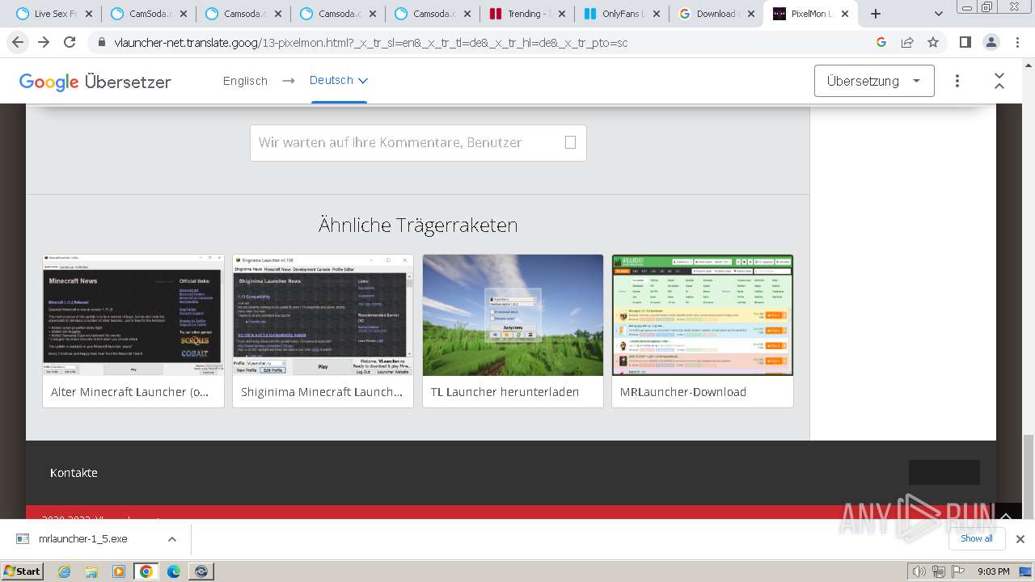Click Chrome icon in taskbar
This screenshot has width=1035, height=582.
click(x=146, y=571)
